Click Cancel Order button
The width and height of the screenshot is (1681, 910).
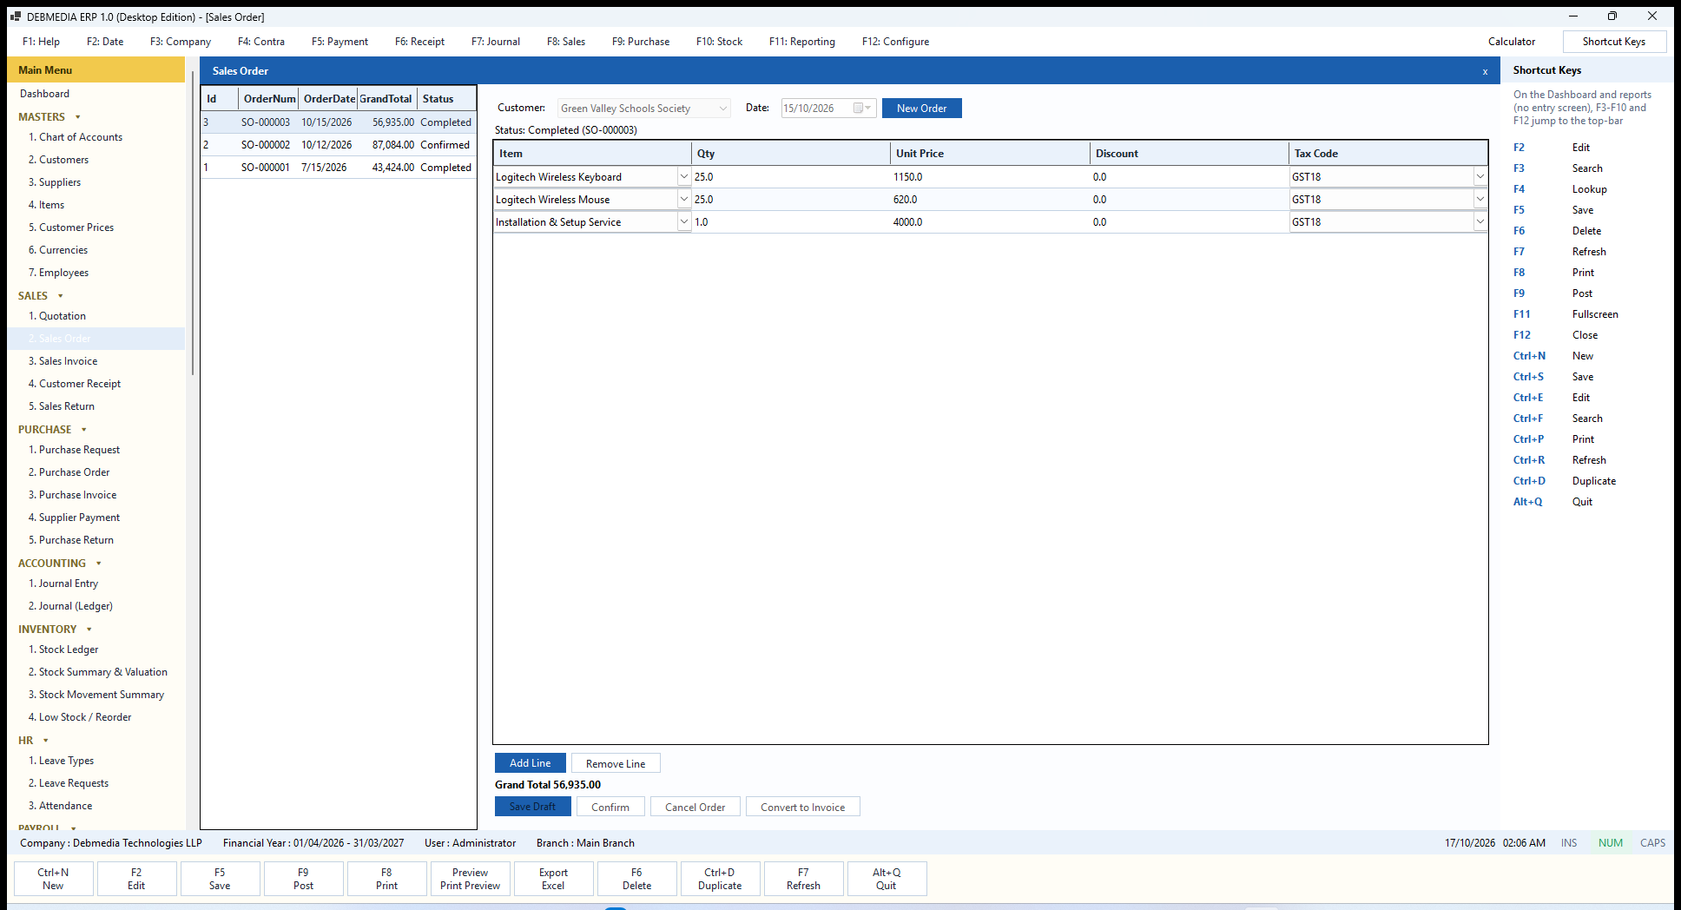tap(695, 807)
